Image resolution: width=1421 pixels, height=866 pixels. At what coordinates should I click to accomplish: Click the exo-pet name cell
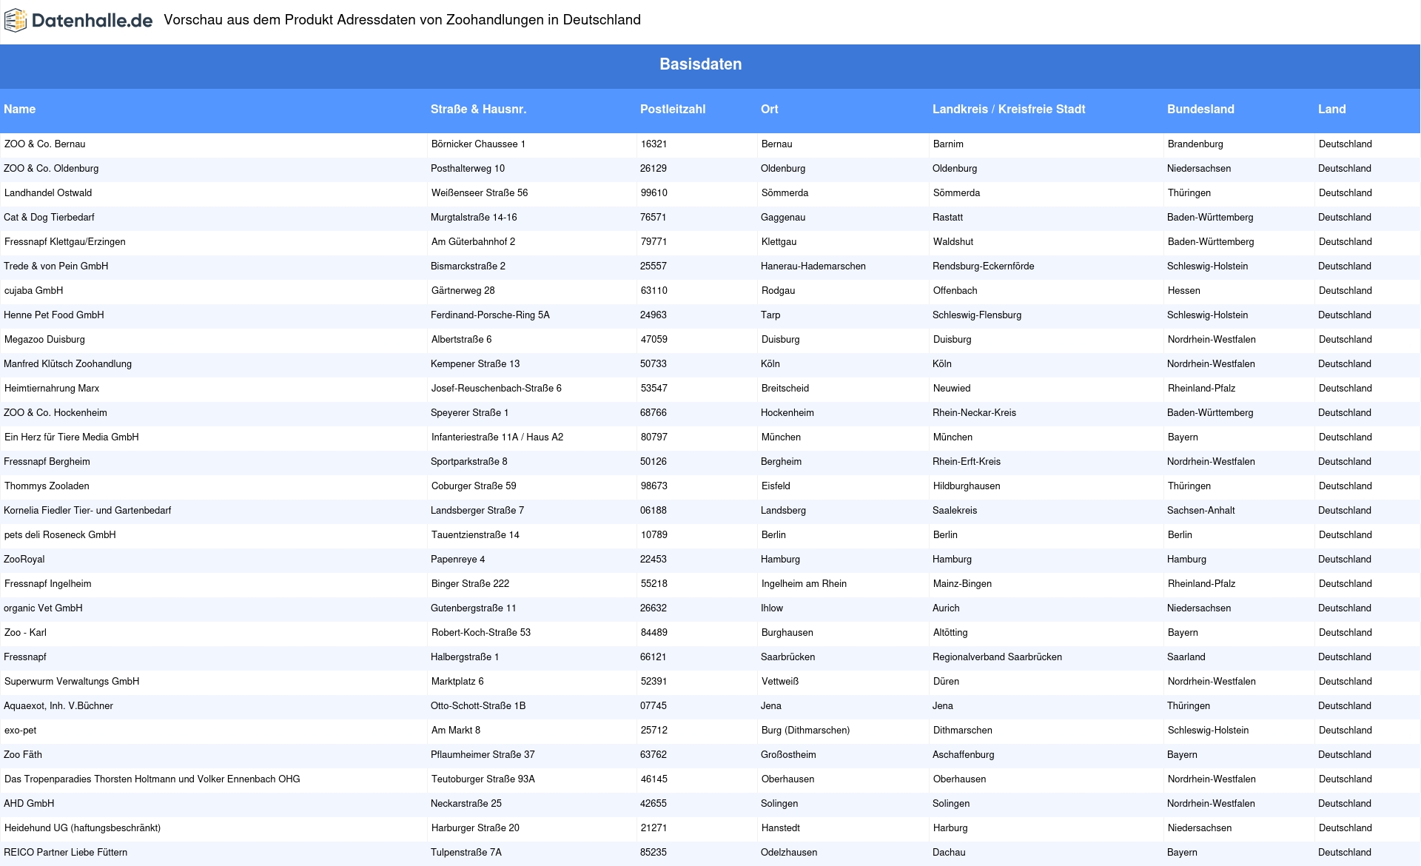point(21,731)
